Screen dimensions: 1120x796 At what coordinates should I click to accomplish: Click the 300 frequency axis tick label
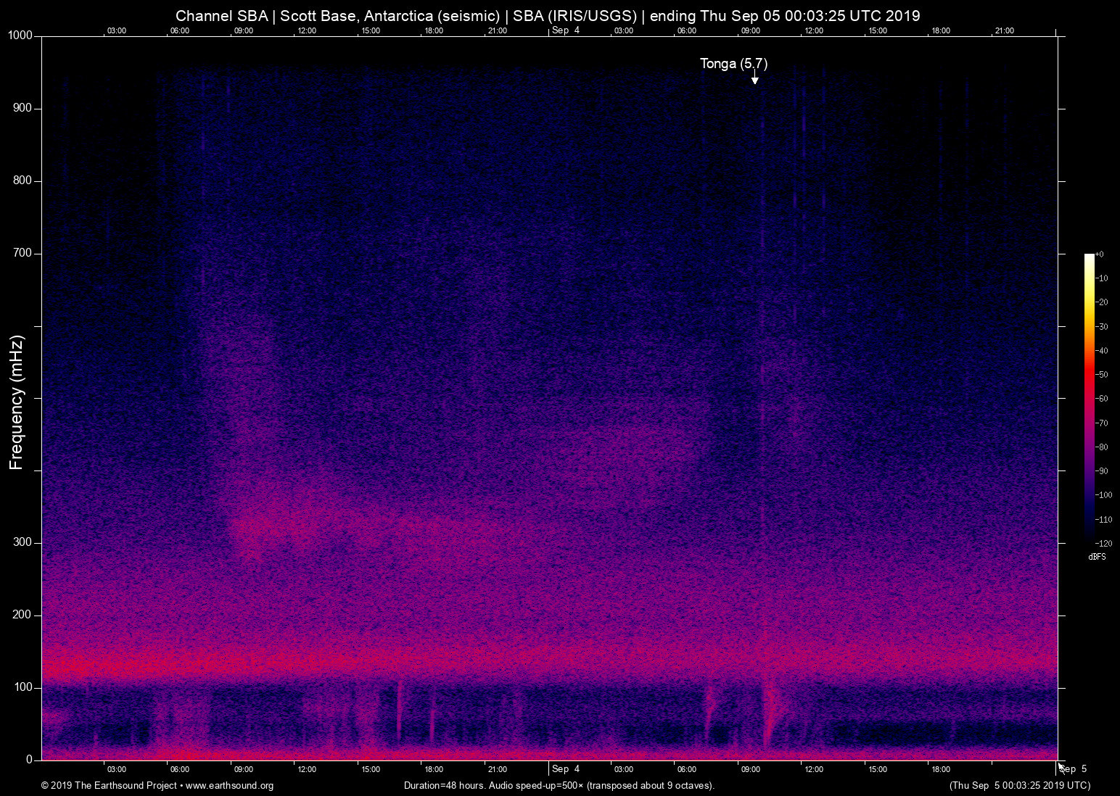pos(22,542)
